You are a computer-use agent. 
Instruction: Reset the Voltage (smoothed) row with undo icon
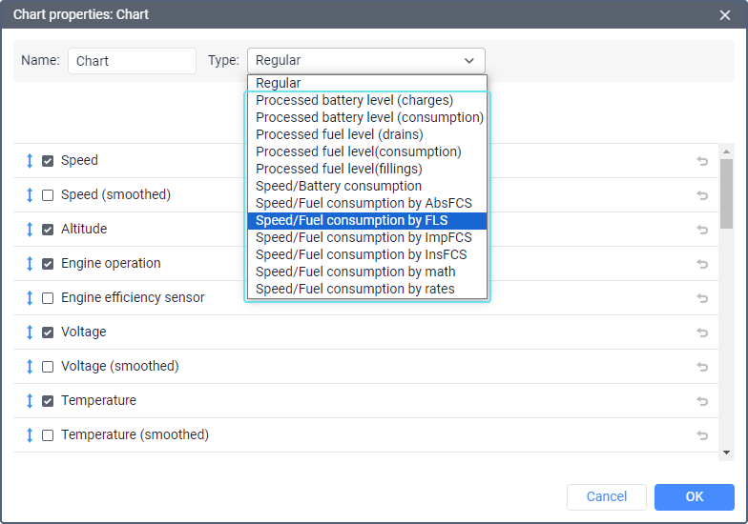point(702,367)
